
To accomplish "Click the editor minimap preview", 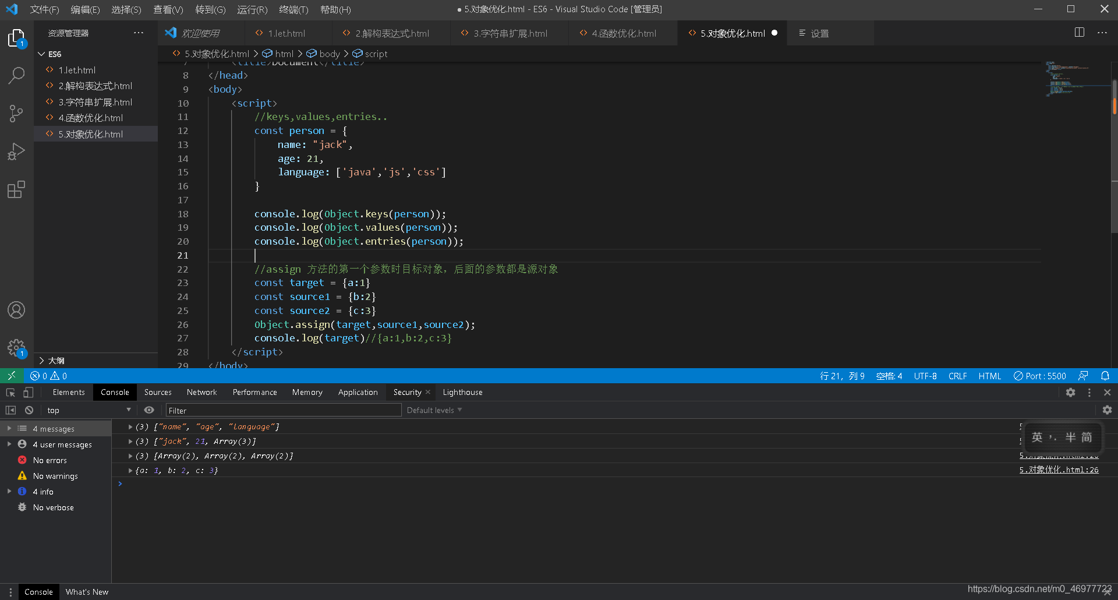I will click(1075, 79).
